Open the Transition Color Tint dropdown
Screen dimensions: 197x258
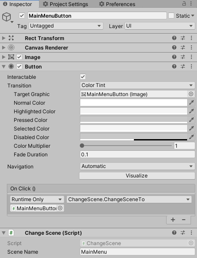[x=137, y=85]
